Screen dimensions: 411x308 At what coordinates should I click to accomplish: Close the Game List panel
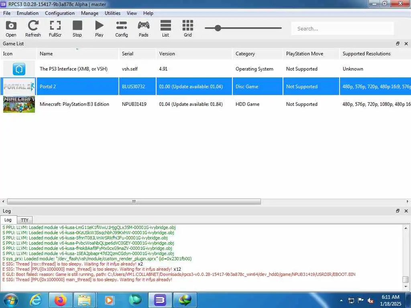[406, 44]
